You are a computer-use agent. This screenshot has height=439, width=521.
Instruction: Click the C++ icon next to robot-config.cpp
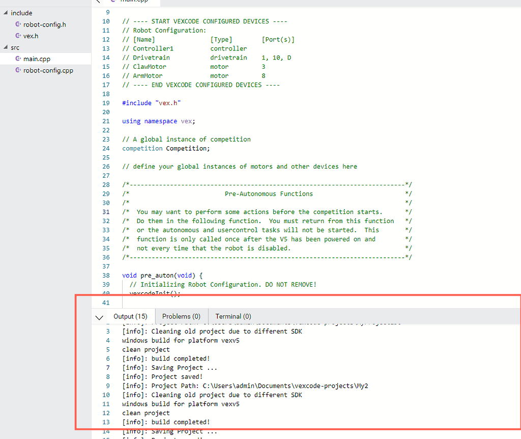pos(17,70)
